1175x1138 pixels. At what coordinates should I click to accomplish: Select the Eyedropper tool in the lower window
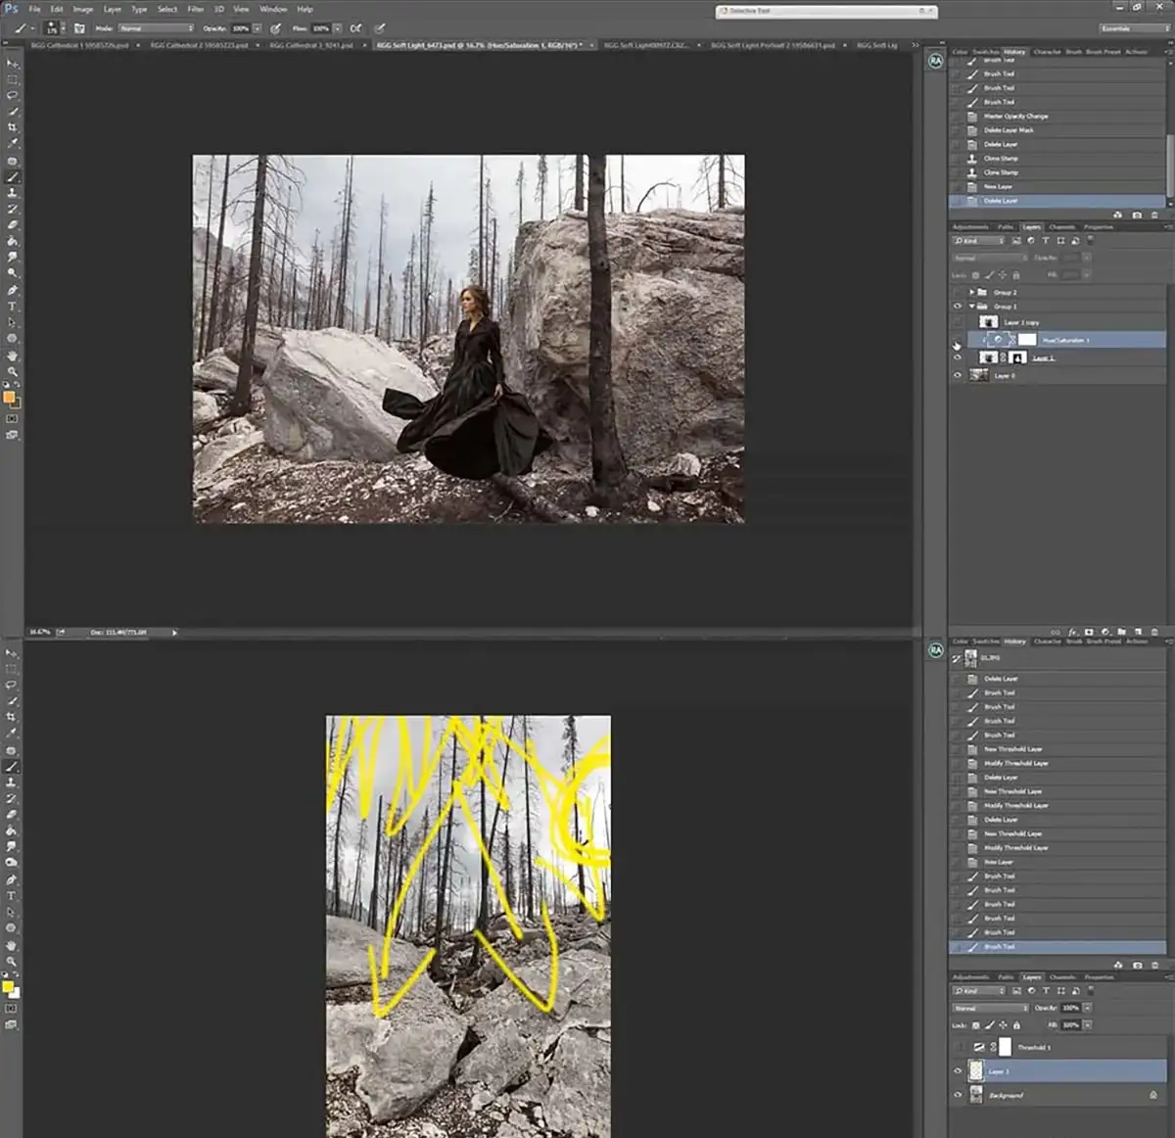pyautogui.click(x=13, y=734)
